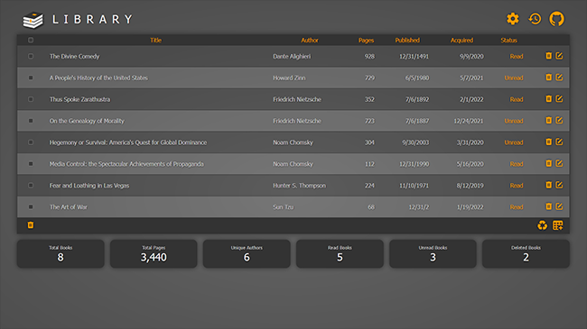587x329 pixels.
Task: Check The Divine Comedy checkbox
Action: pyautogui.click(x=31, y=56)
